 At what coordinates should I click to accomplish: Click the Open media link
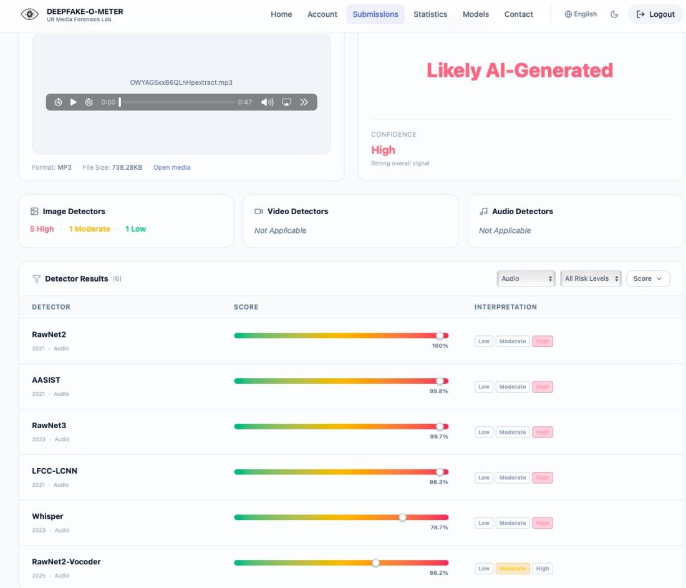(171, 167)
